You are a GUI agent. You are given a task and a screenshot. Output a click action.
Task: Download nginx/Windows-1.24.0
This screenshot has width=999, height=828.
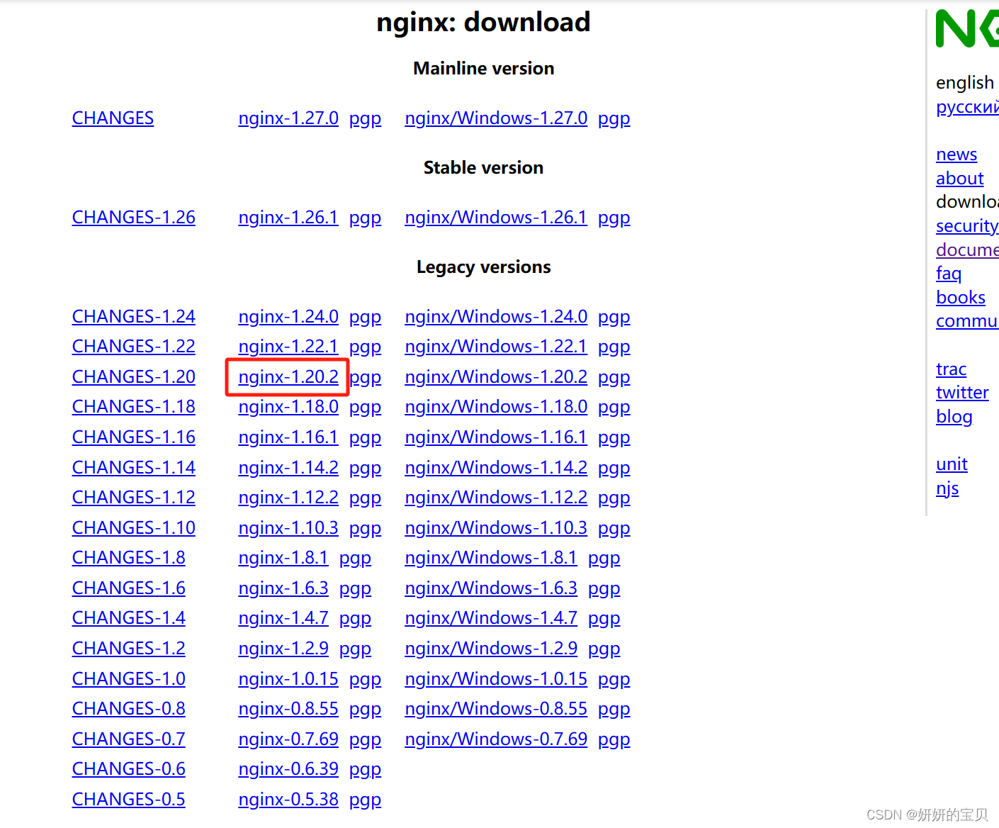(496, 317)
